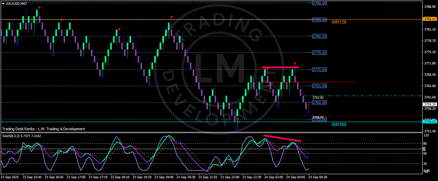Click the 24 Sep 04:05 time label
This screenshot has height=181, width=438.
coord(296,177)
